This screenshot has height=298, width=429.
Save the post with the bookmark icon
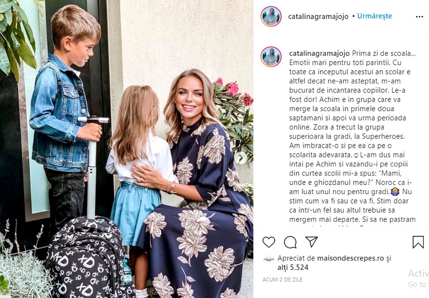click(x=418, y=242)
